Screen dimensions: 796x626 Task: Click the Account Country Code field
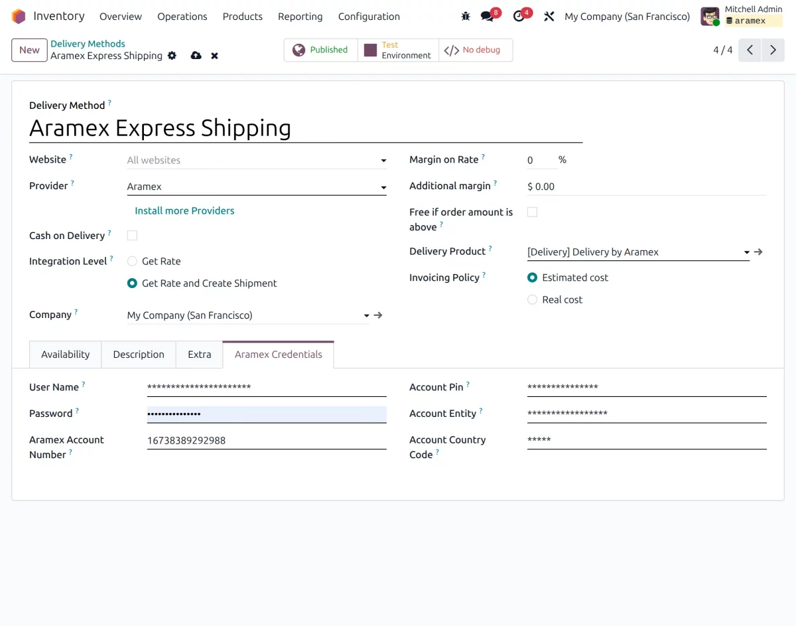[x=647, y=441]
